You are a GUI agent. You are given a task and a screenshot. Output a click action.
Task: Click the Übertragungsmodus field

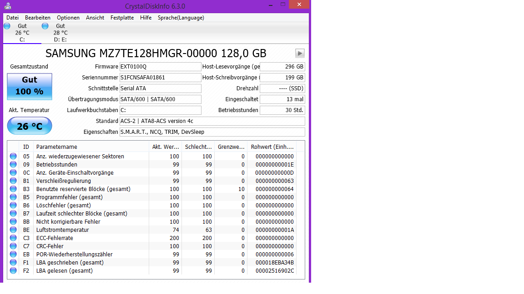[x=161, y=99]
